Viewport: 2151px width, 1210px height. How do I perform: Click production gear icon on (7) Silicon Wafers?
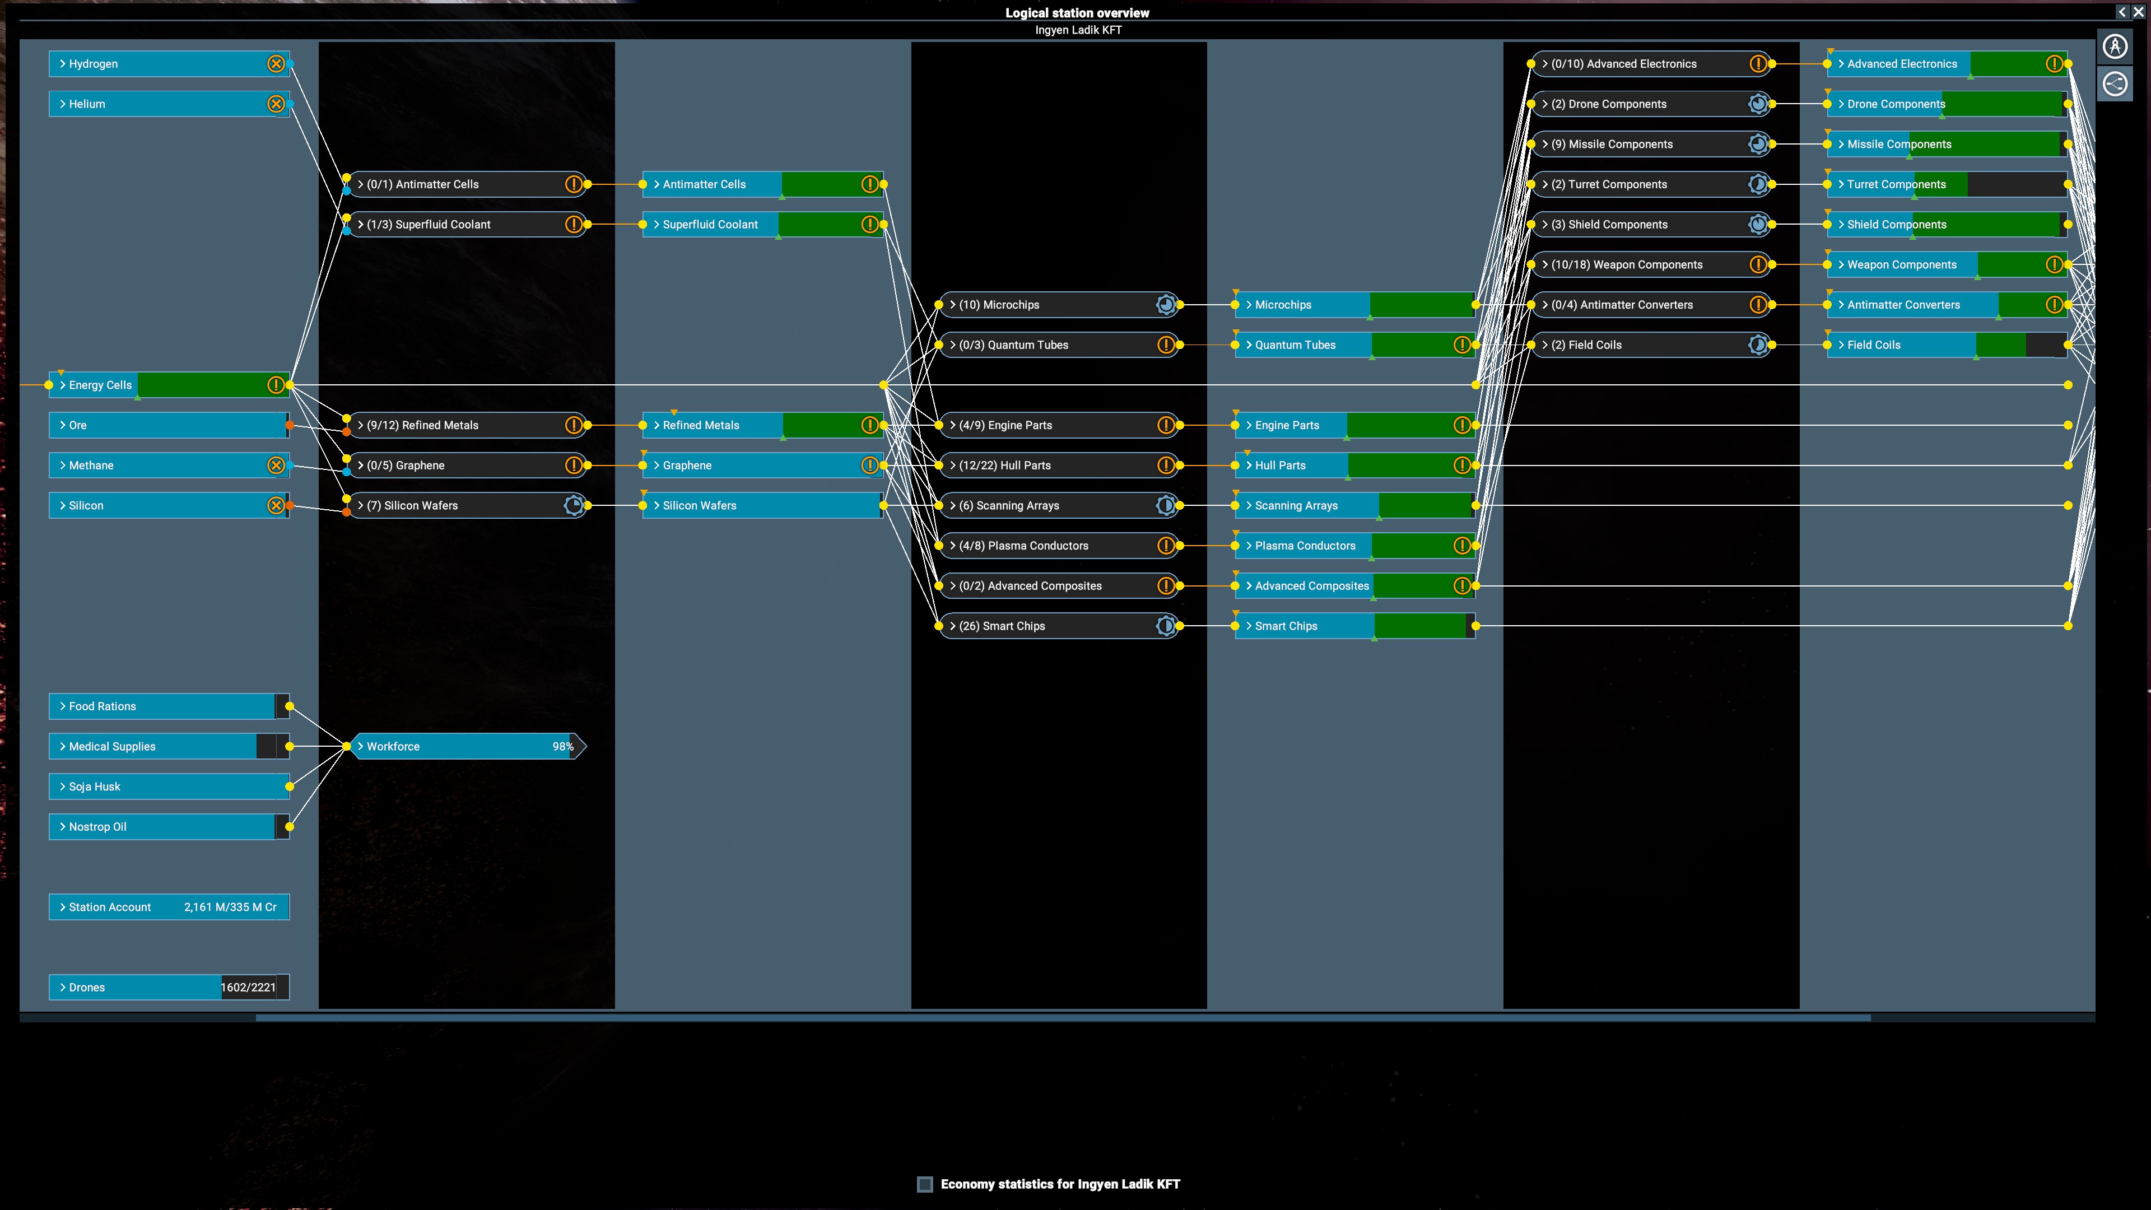pyautogui.click(x=574, y=505)
